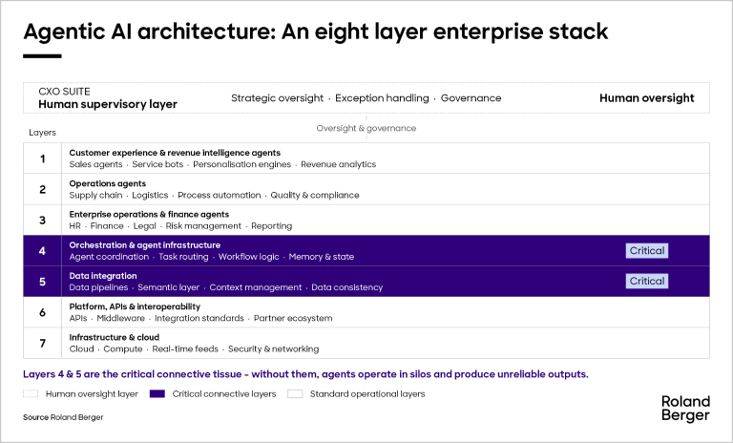733x443 pixels.
Task: Click the Human oversight label at right
Action: [646, 98]
